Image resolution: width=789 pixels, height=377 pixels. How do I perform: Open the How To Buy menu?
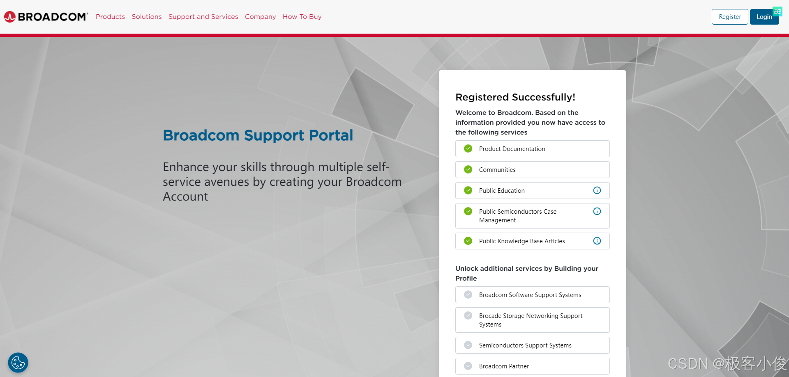(302, 17)
